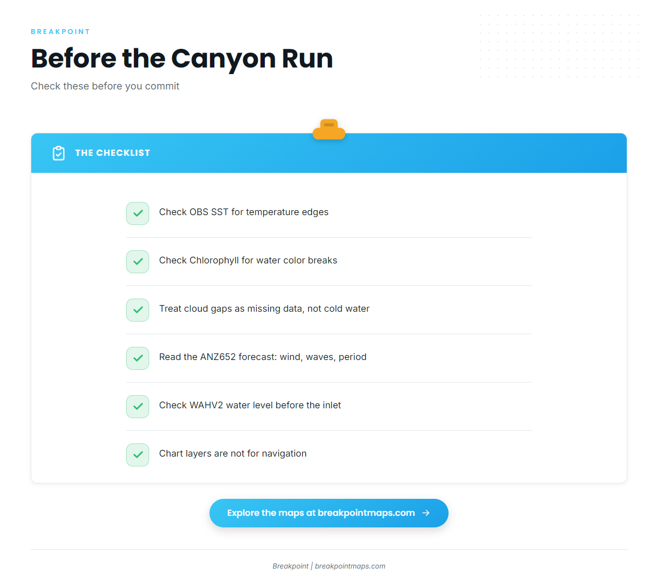Select the text Check OBS SST for temperature edges

point(243,212)
